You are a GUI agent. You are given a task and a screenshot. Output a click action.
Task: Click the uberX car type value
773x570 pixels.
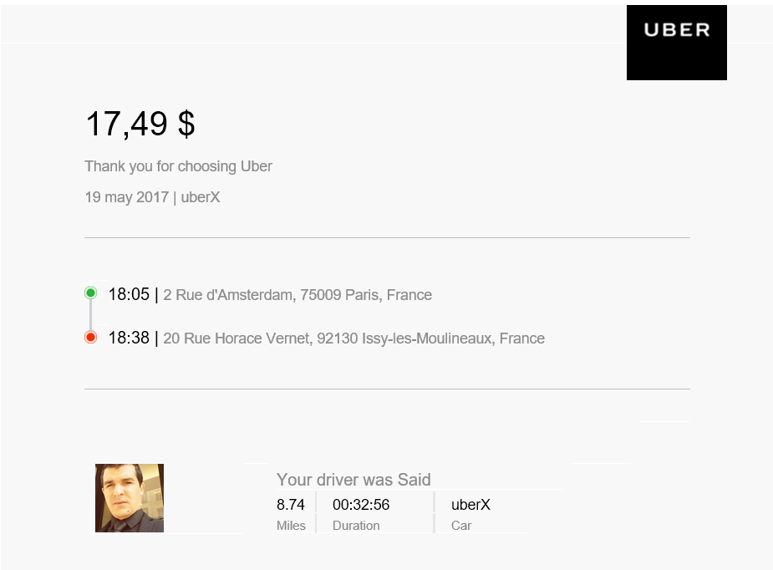[x=470, y=505]
